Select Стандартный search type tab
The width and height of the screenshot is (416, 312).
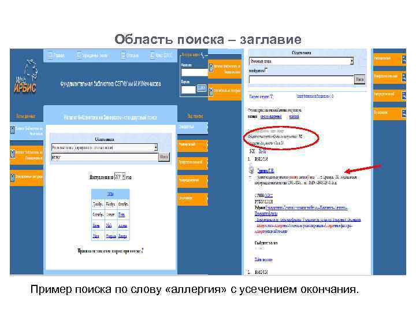(x=192, y=127)
